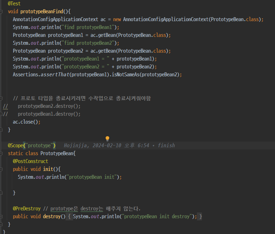275x234 pixels.
Task: Click the ac.close() statement
Action: pos(26,122)
